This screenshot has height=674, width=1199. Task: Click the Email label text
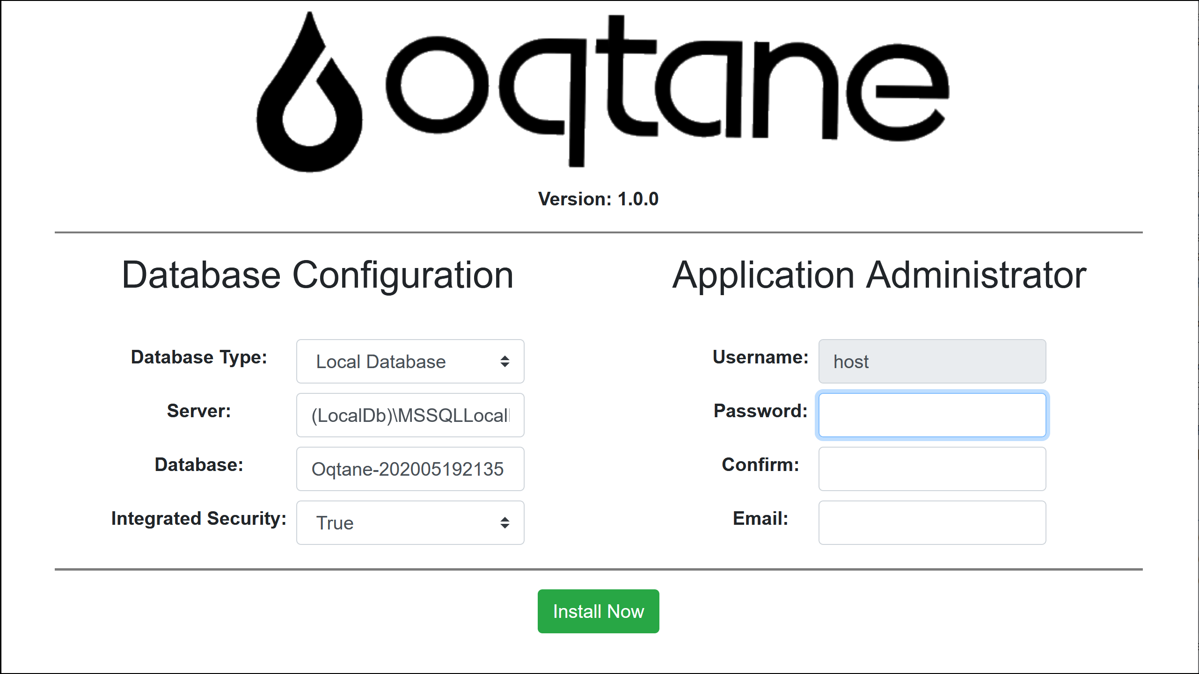pos(760,519)
